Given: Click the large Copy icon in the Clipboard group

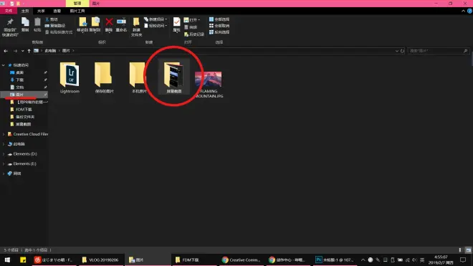Looking at the screenshot, I should (25, 22).
